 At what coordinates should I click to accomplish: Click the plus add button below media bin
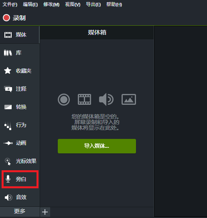(45, 212)
